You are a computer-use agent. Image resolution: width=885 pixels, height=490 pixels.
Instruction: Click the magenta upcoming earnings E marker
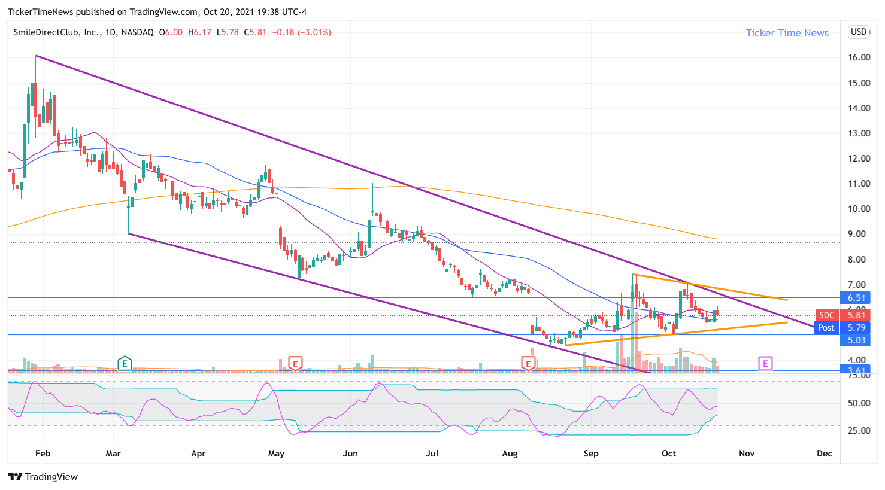tap(765, 363)
